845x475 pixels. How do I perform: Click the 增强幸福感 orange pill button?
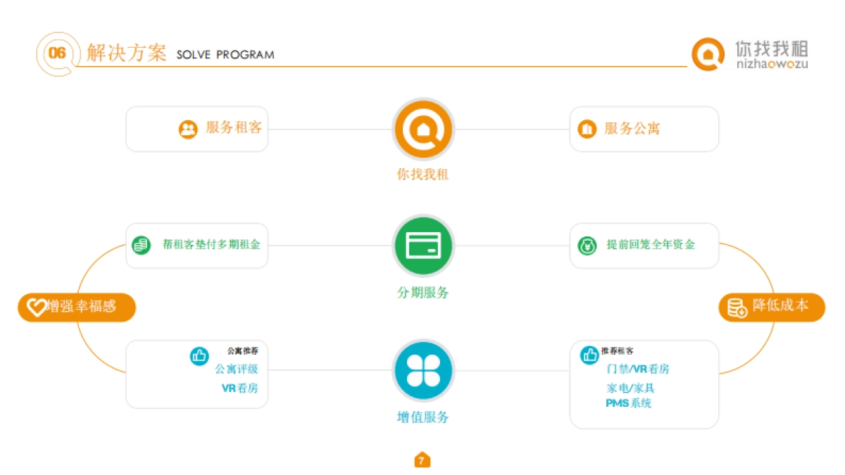76,307
